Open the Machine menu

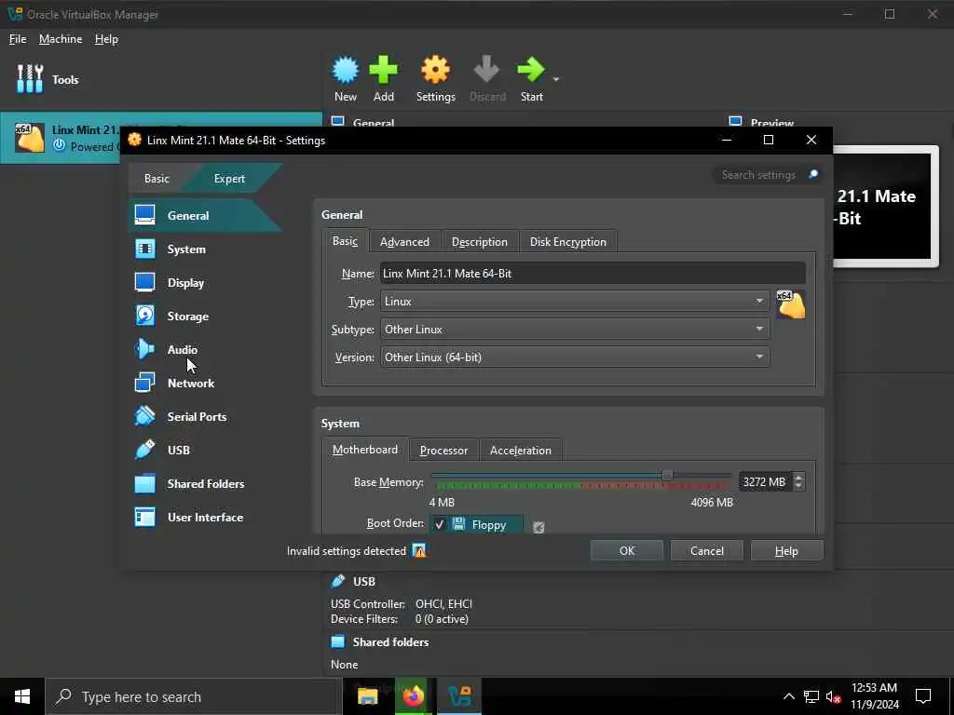click(x=61, y=39)
